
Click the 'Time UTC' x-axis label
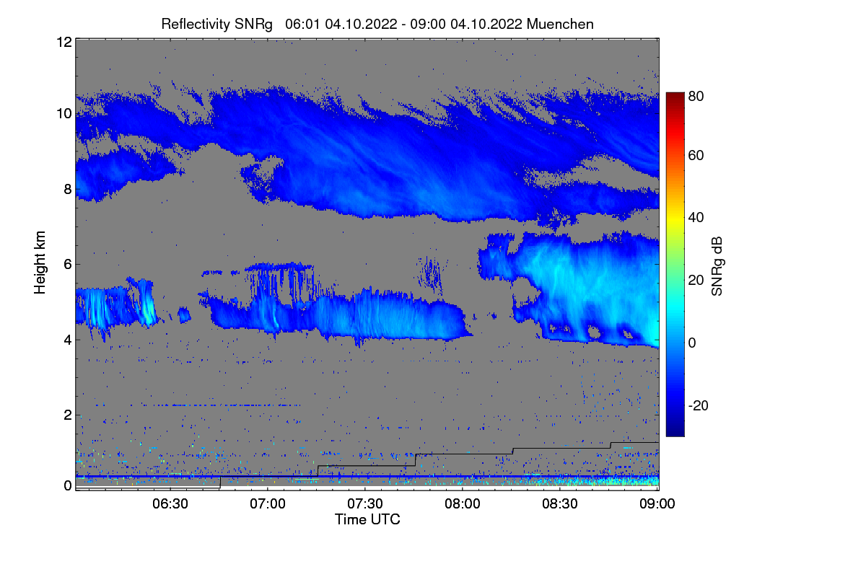367,519
